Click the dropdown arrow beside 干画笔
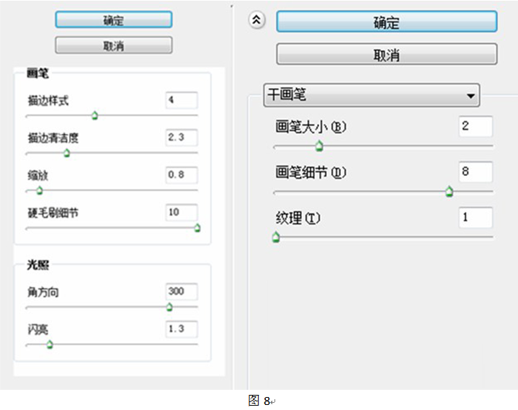Screen dimensions: 518x410 tap(470, 96)
